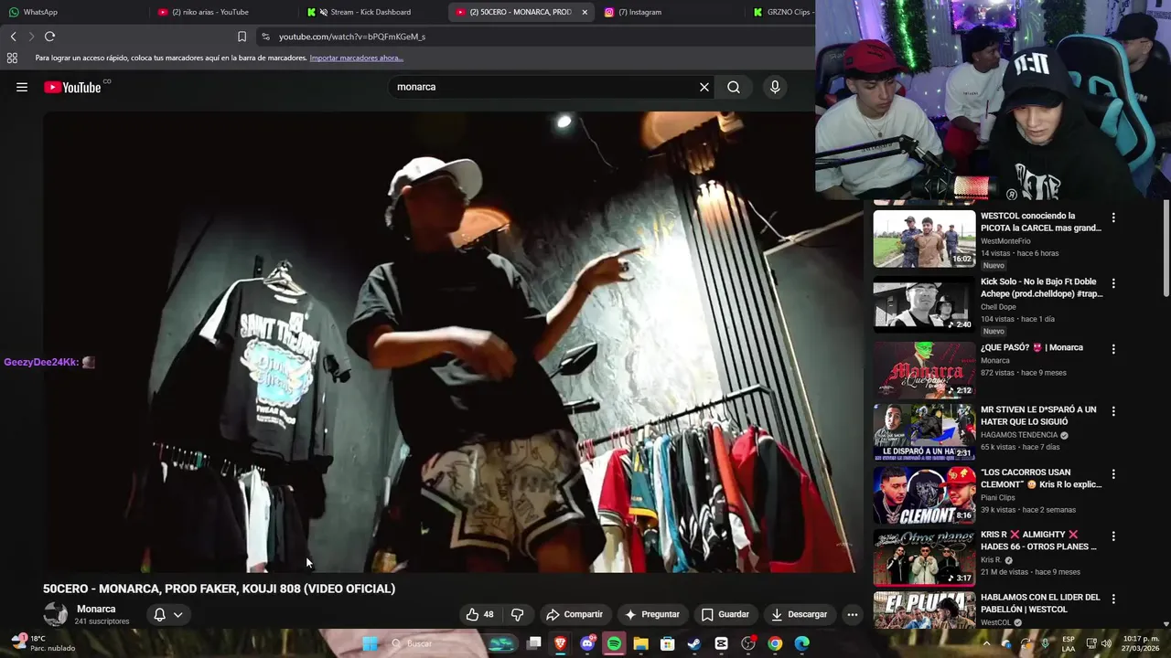Click 'WestMonteFrio' channel name

click(1006, 241)
